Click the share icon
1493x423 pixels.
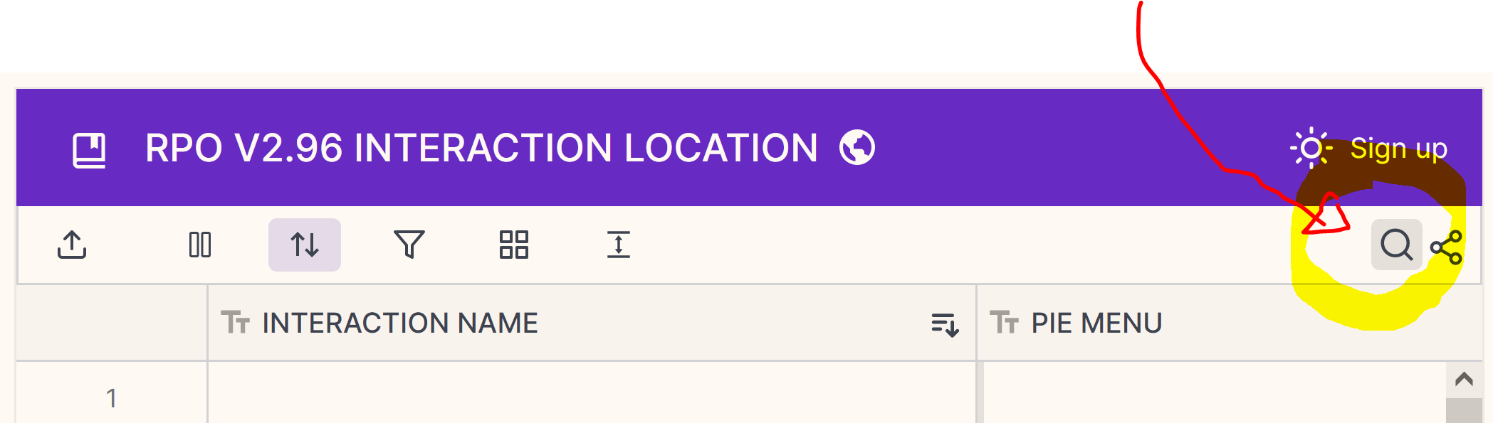coord(1446,247)
